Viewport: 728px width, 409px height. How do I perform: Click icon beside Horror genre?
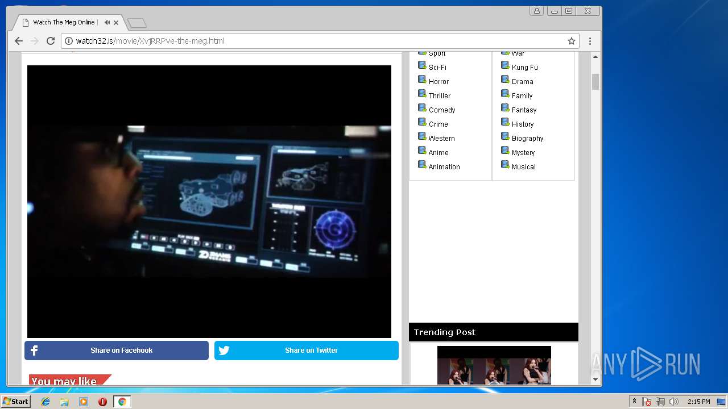click(422, 80)
